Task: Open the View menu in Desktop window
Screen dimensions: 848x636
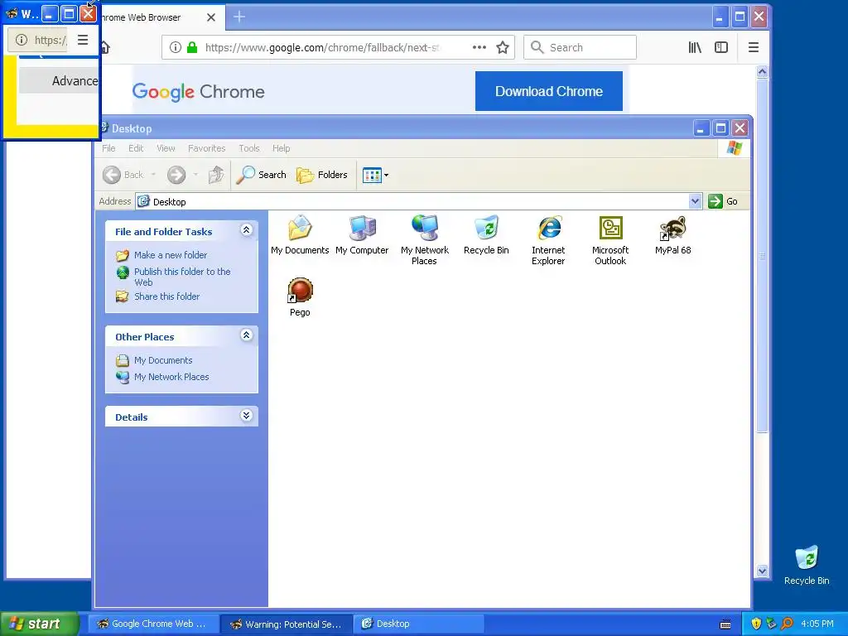Action: tap(166, 148)
